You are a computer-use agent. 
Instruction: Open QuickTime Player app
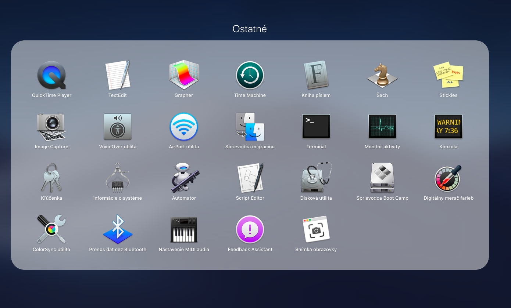(51, 75)
